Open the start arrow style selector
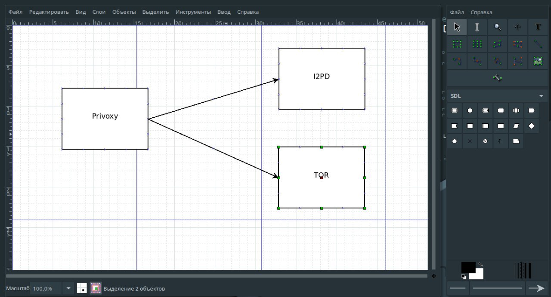This screenshot has width=551, height=297. [458, 288]
